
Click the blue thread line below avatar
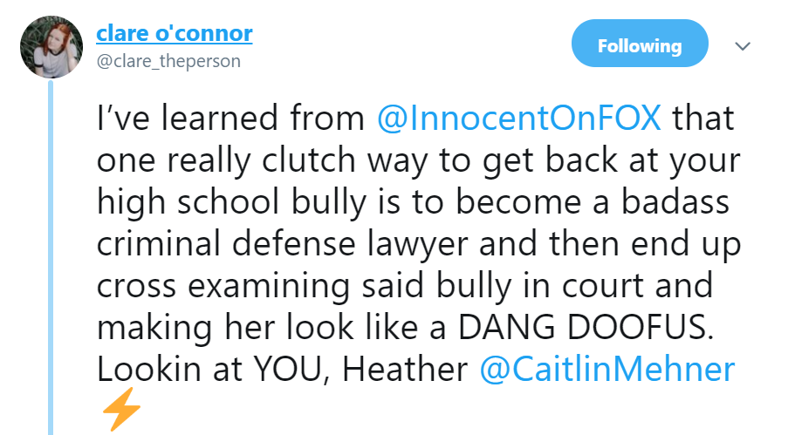pos(51,262)
